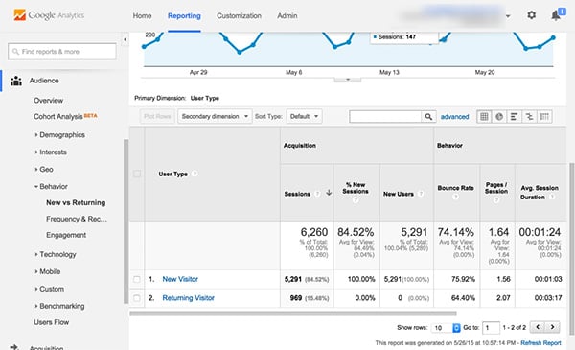
Task: Switch to the pie chart percentage view
Action: (x=499, y=117)
